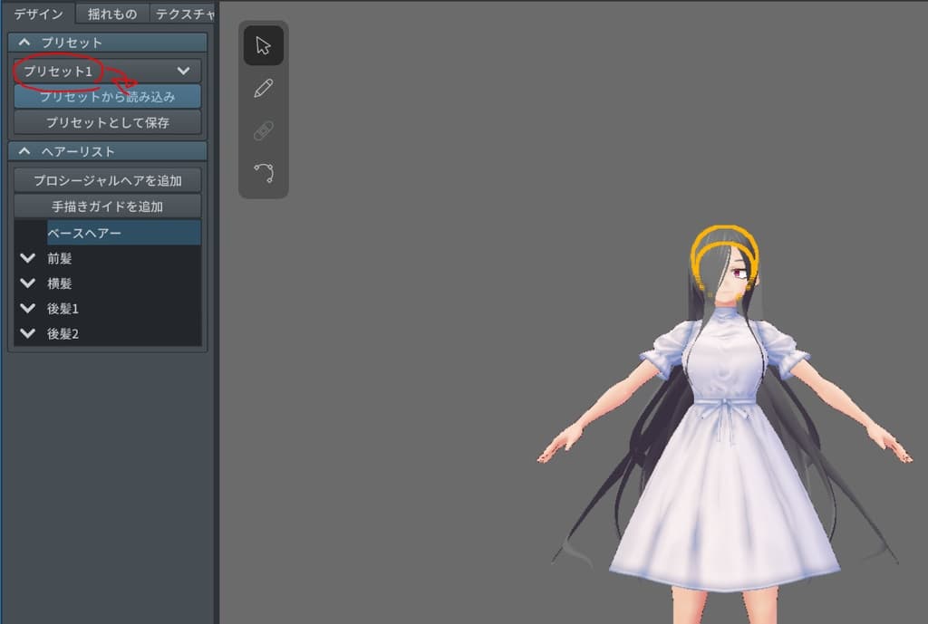Expand the 前髪 hair group
This screenshot has height=624, width=928.
coord(28,258)
